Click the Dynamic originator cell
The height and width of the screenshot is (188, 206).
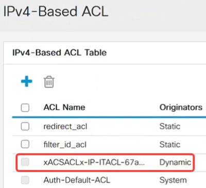[175, 162]
